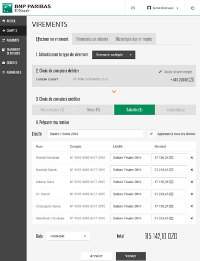Click the power logout icon

click(192, 8)
